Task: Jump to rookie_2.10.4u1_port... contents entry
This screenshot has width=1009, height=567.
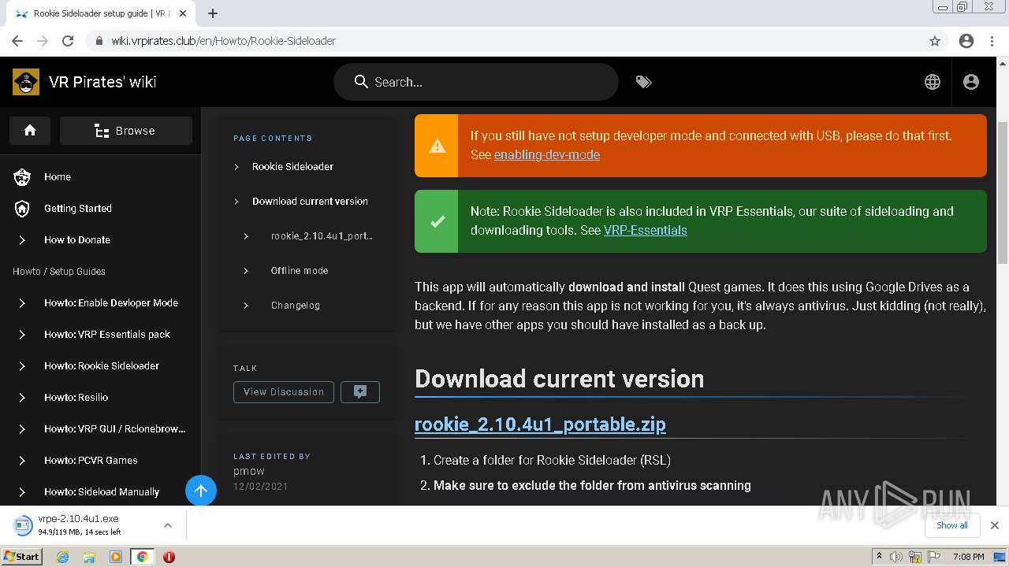Action: [x=322, y=236]
